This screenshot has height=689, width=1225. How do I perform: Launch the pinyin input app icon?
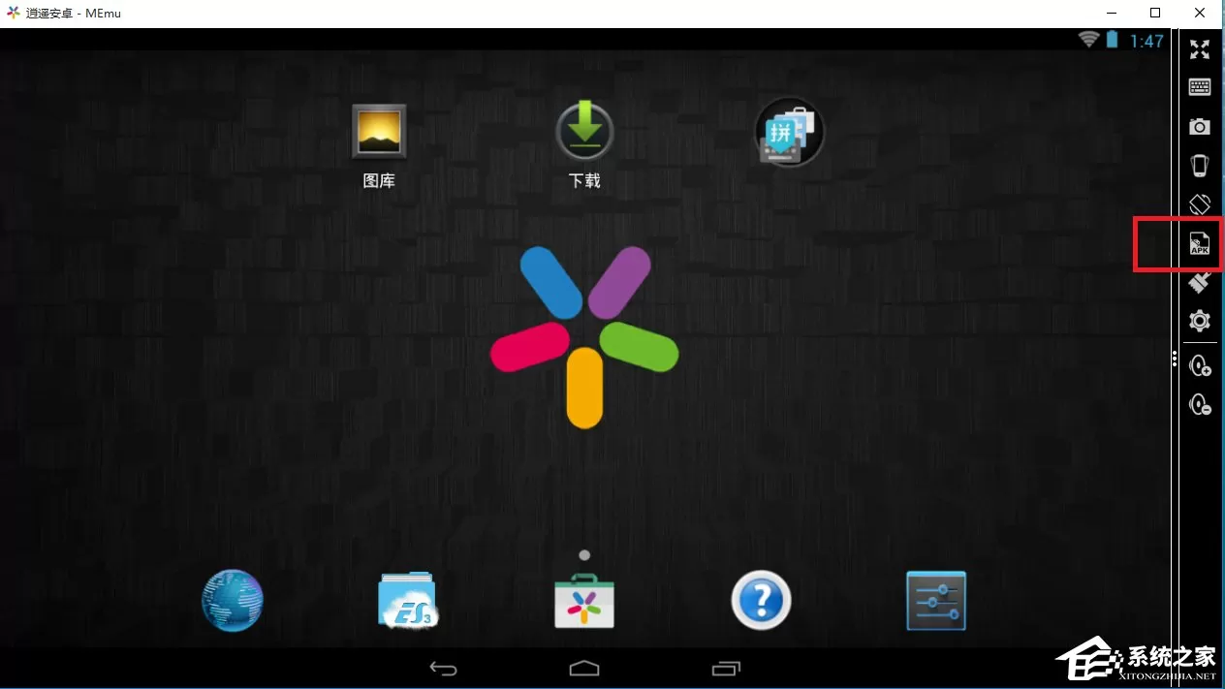[790, 132]
